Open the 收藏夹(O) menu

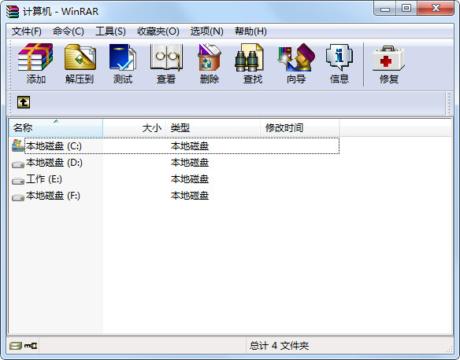[x=158, y=31]
